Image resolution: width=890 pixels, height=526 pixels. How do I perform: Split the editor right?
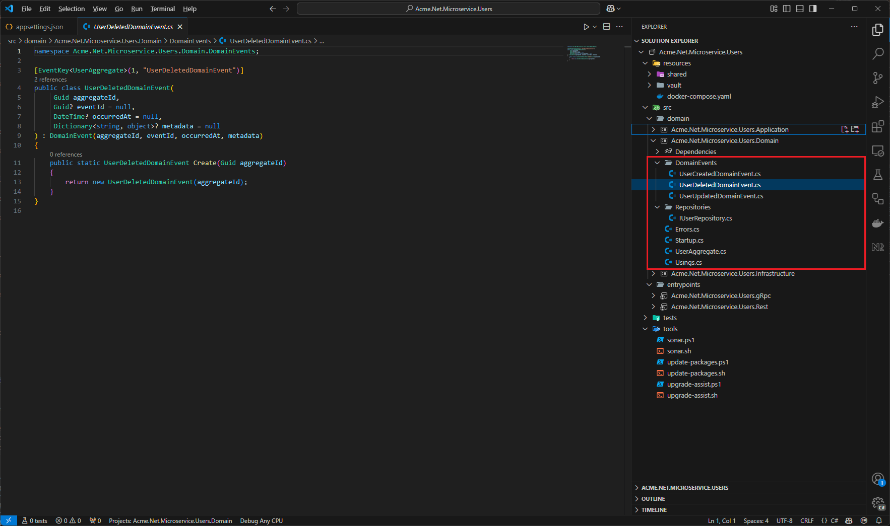tap(606, 27)
